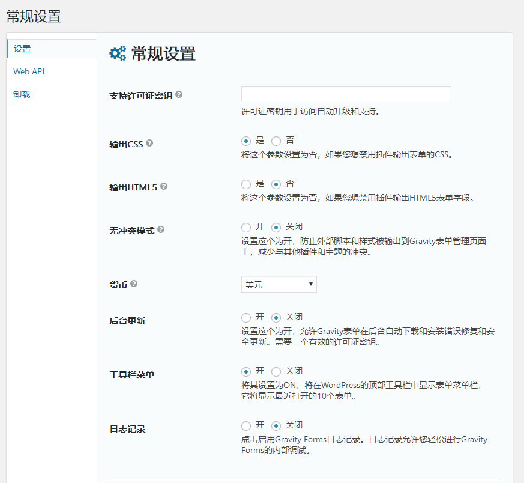The width and height of the screenshot is (524, 483).
Task: Click the 货币 setting label
Action: click(118, 285)
